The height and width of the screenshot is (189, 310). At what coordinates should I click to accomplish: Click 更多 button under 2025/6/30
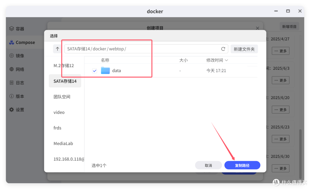pos(280,168)
